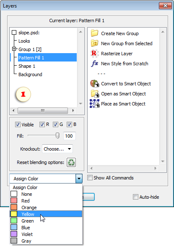Enable Show All Commands checkbox
174x246 pixels.
(90, 178)
